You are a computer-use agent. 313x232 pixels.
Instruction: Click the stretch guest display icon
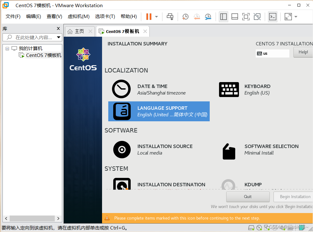[288, 16]
